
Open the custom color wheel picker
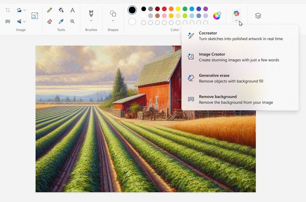coord(217,16)
